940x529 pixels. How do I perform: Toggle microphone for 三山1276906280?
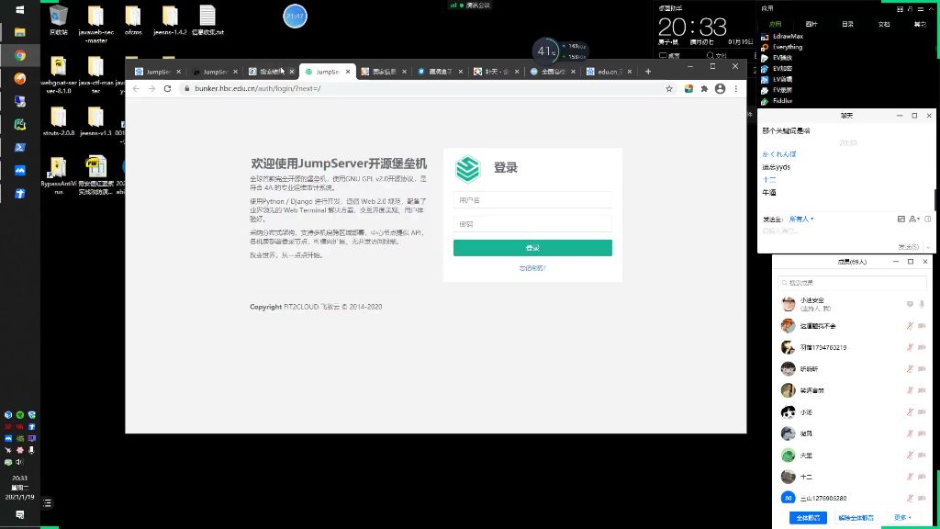(x=910, y=498)
